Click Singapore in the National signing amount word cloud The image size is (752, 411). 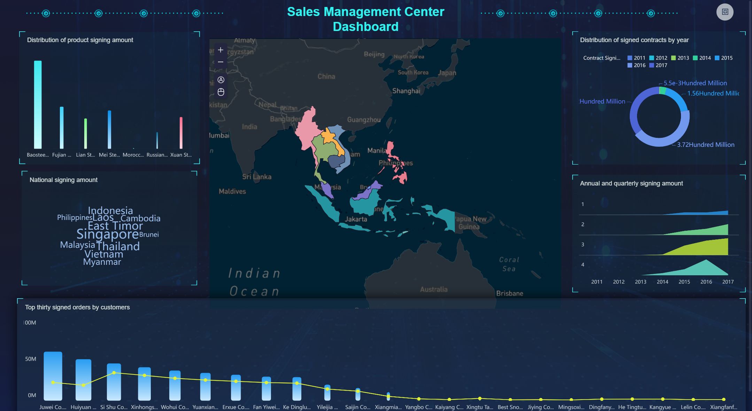coord(107,235)
